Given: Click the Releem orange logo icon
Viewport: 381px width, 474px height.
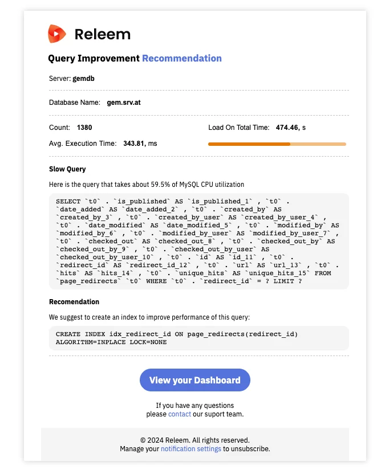Looking at the screenshot, I should (57, 34).
